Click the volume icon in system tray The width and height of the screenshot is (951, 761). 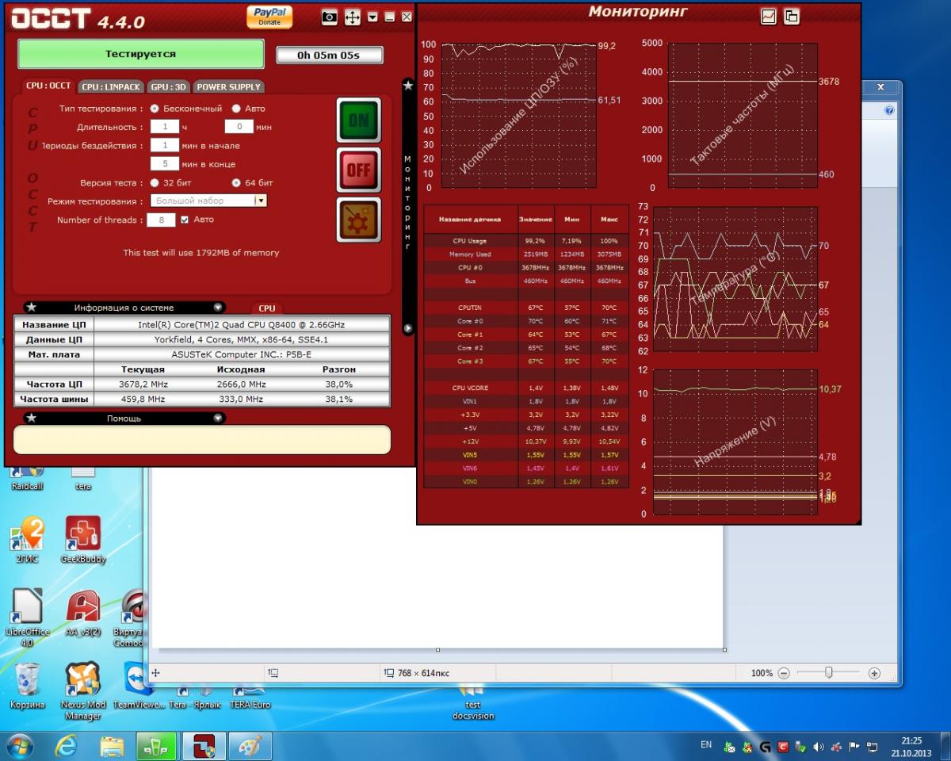coord(819,746)
